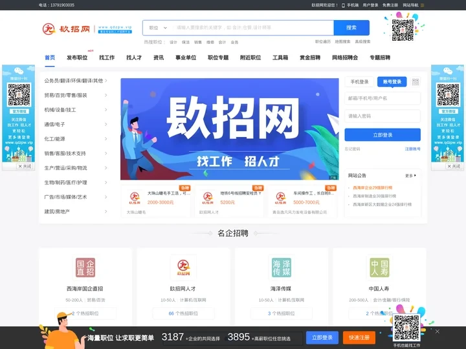Open 职位专题 navigation item
Image resolution: width=466 pixels, height=349 pixels.
click(x=218, y=58)
